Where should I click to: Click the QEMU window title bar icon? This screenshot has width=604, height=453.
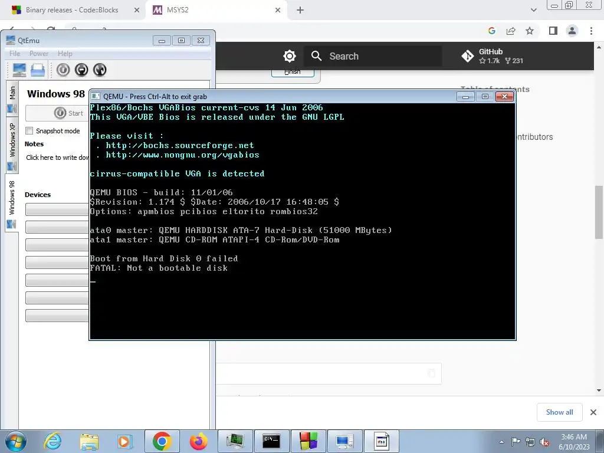pyautogui.click(x=96, y=96)
